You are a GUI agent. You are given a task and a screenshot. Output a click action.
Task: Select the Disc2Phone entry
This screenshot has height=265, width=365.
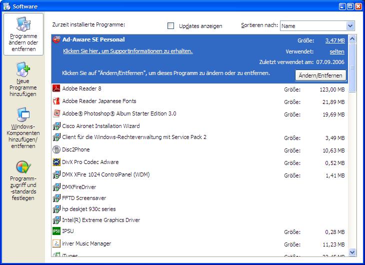click(76, 149)
